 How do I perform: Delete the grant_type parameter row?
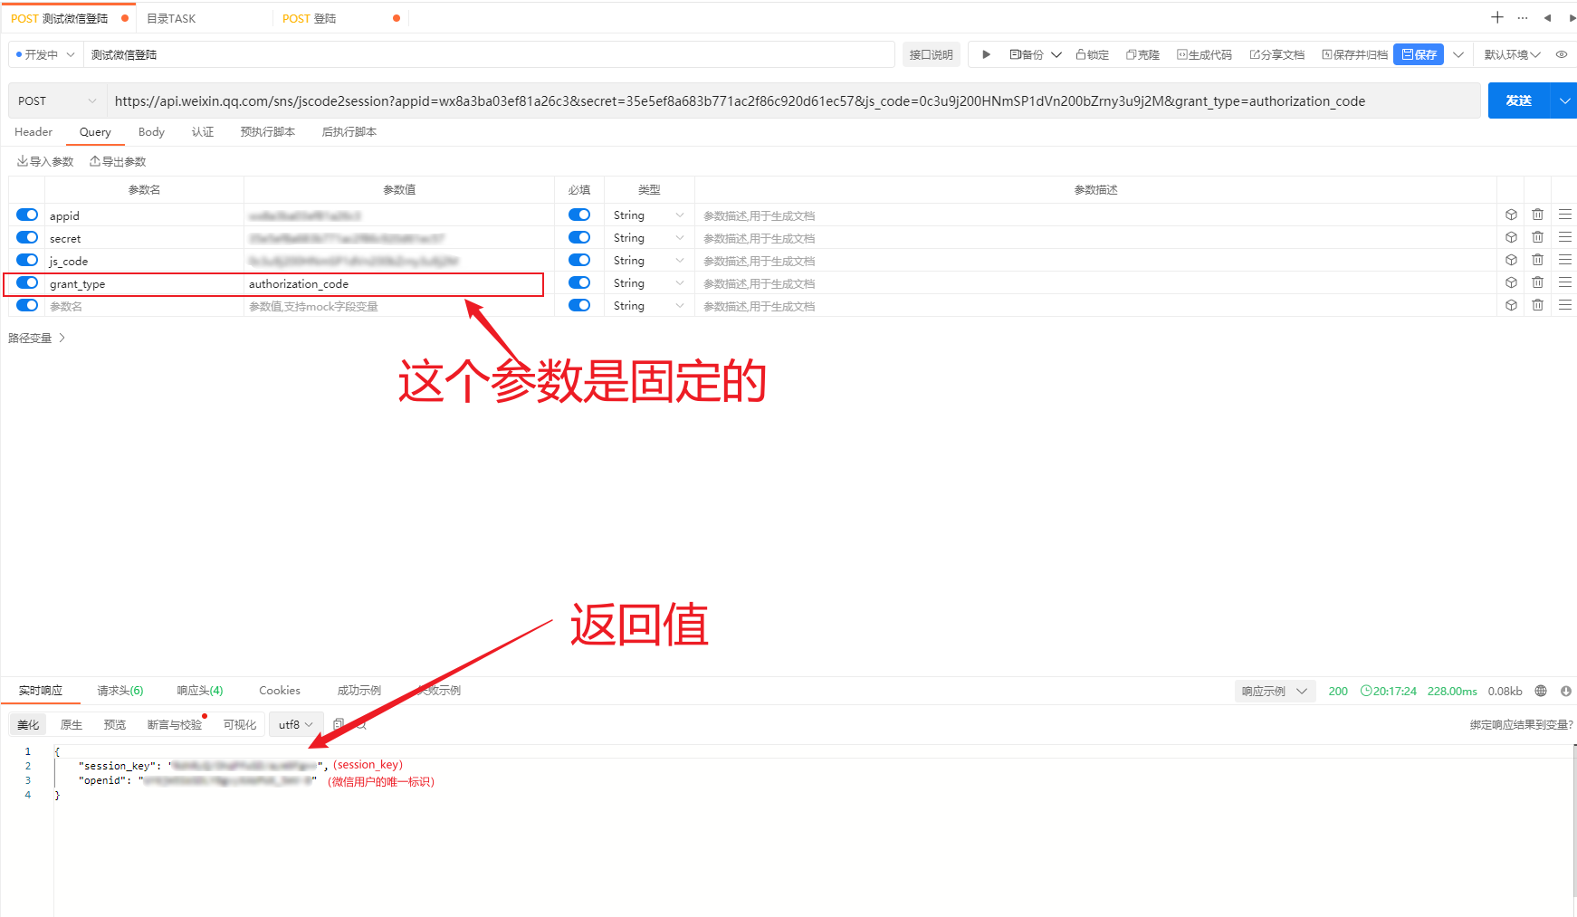pos(1537,282)
